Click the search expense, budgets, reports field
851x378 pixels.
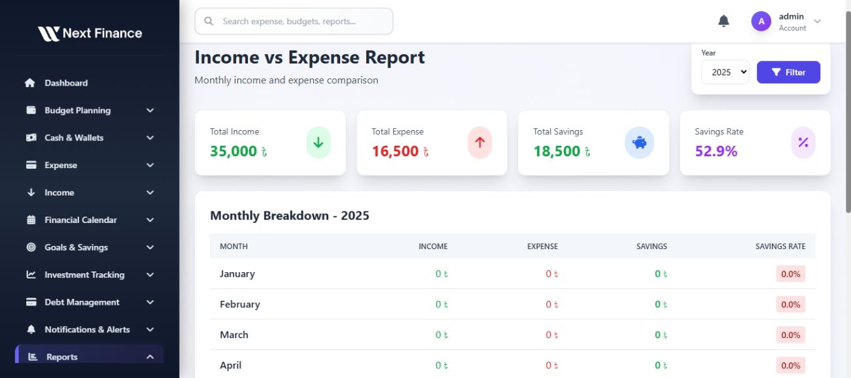(x=294, y=22)
